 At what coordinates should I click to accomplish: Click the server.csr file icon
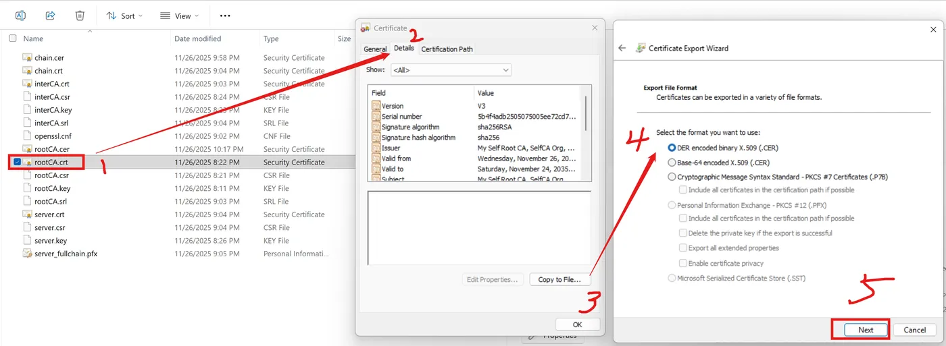tap(28, 228)
